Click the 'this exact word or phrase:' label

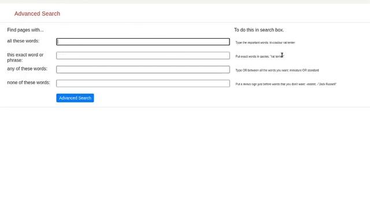point(25,58)
